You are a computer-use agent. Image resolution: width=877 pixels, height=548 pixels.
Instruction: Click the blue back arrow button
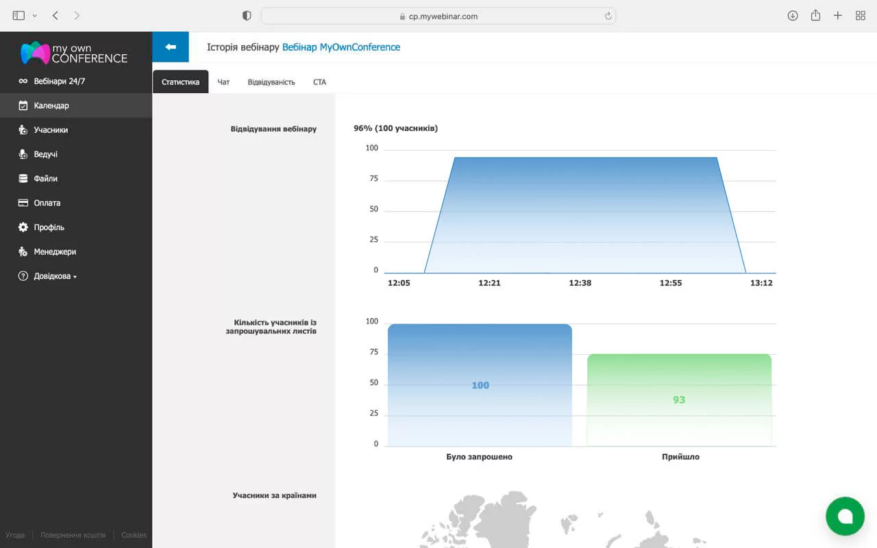(x=171, y=47)
